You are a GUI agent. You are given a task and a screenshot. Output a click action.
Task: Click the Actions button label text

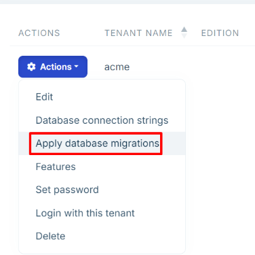56,67
